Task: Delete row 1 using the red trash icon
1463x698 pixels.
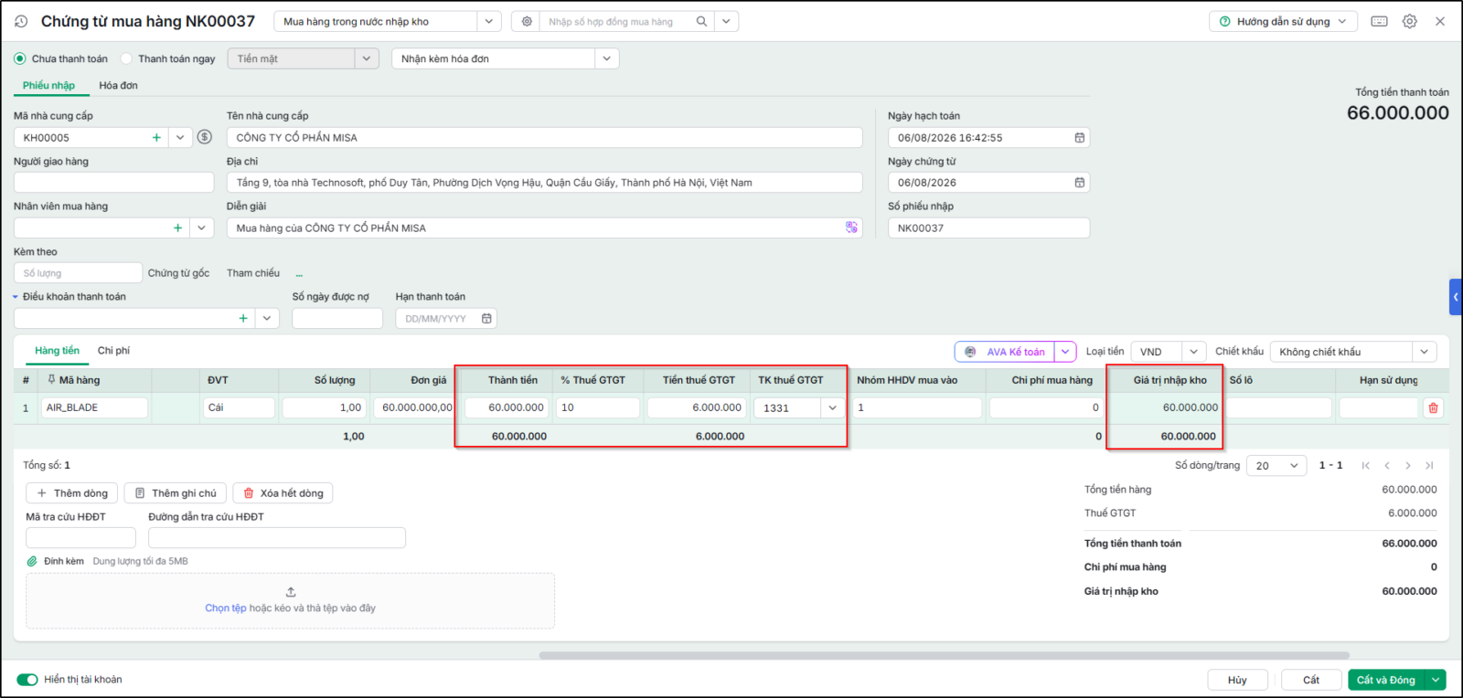Action: (x=1433, y=408)
